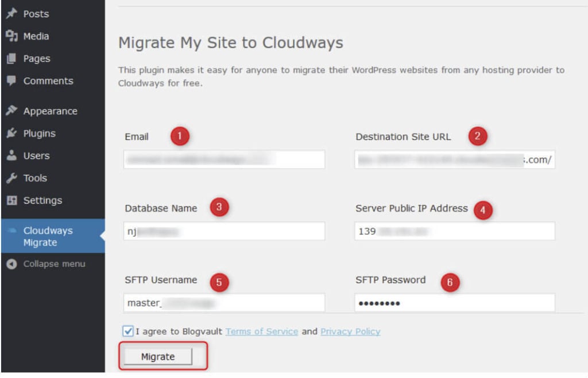The image size is (588, 378).
Task: Focus the Database Name field
Action: (225, 231)
